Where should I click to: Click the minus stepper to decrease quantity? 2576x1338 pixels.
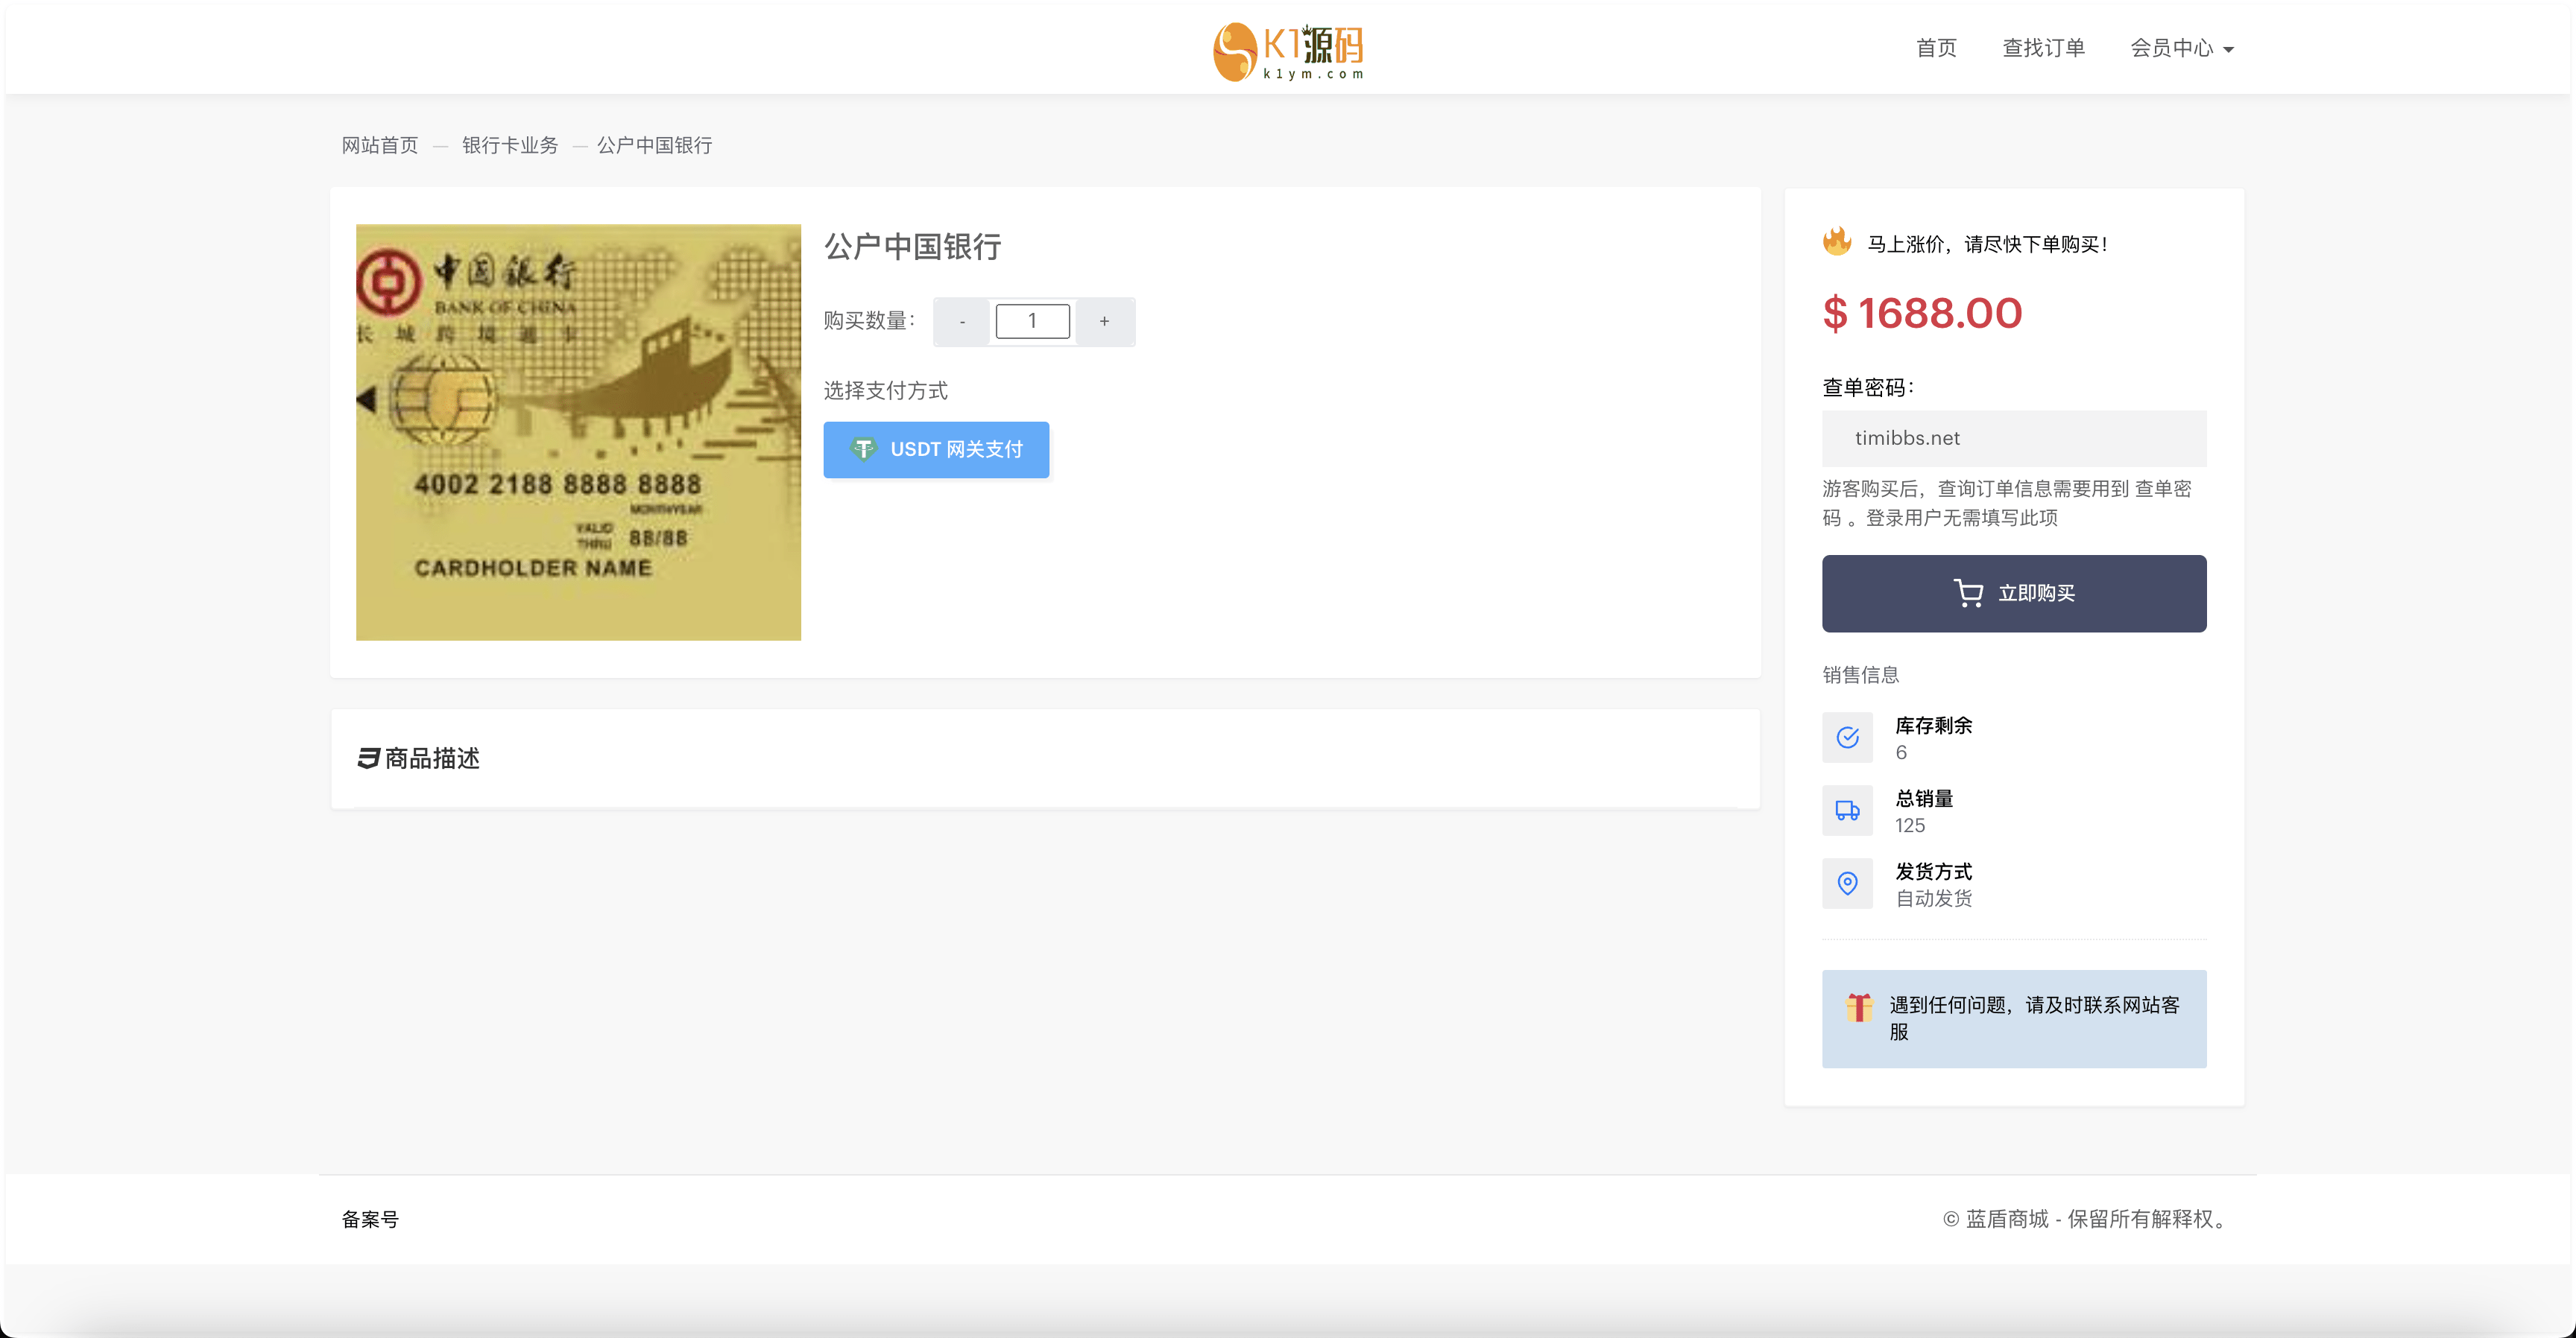961,320
